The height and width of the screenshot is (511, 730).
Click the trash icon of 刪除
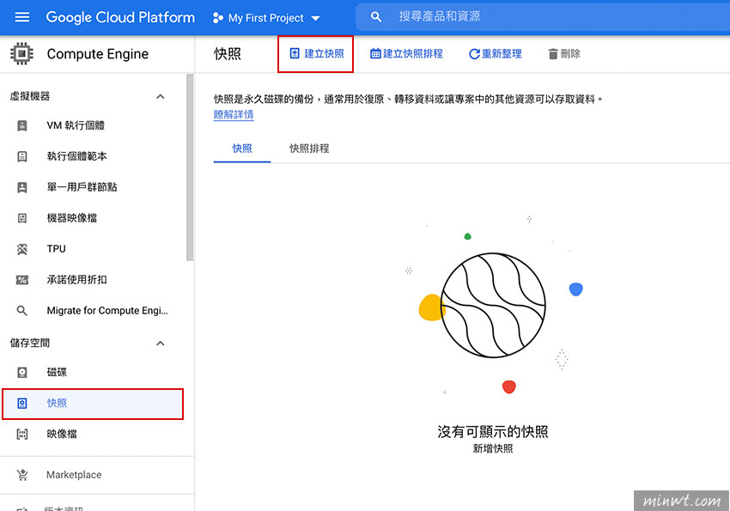[552, 54]
